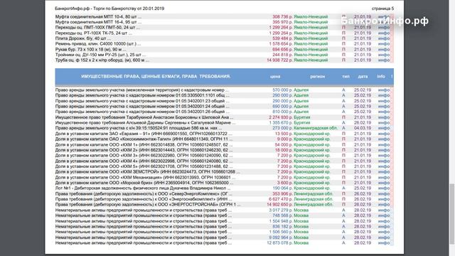Select the row 'Имущественное право требования Алсыевой Даримы Сергеевны'
The width and height of the screenshot is (455, 256).
225,123
